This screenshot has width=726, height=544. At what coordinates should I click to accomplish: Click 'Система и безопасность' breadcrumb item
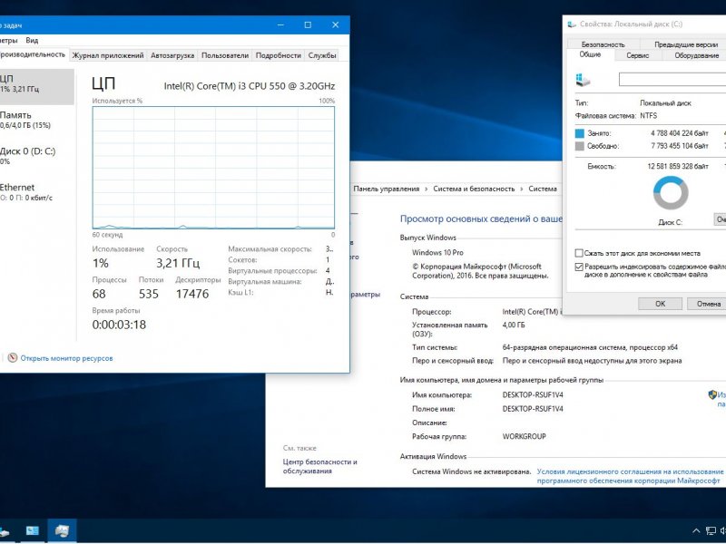coord(474,189)
